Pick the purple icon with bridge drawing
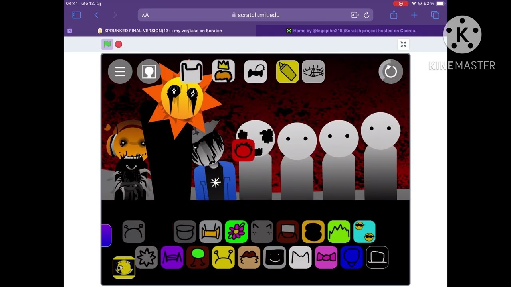This screenshot has width=511, height=287. pyautogui.click(x=172, y=258)
